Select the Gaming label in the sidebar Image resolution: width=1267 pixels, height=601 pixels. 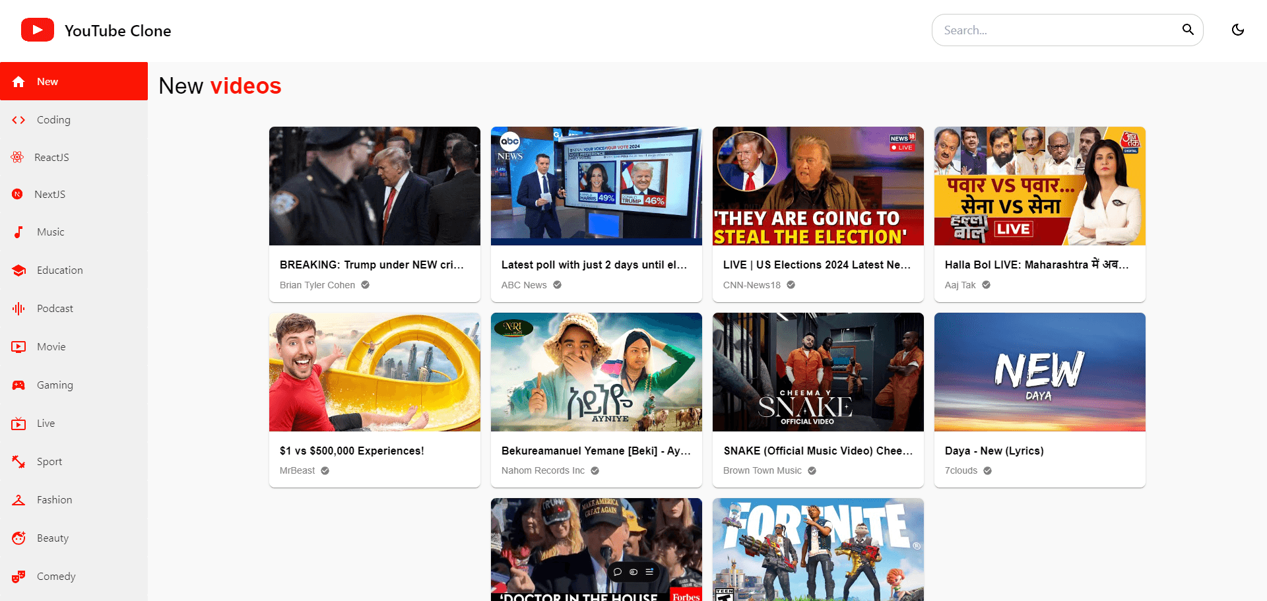click(55, 385)
